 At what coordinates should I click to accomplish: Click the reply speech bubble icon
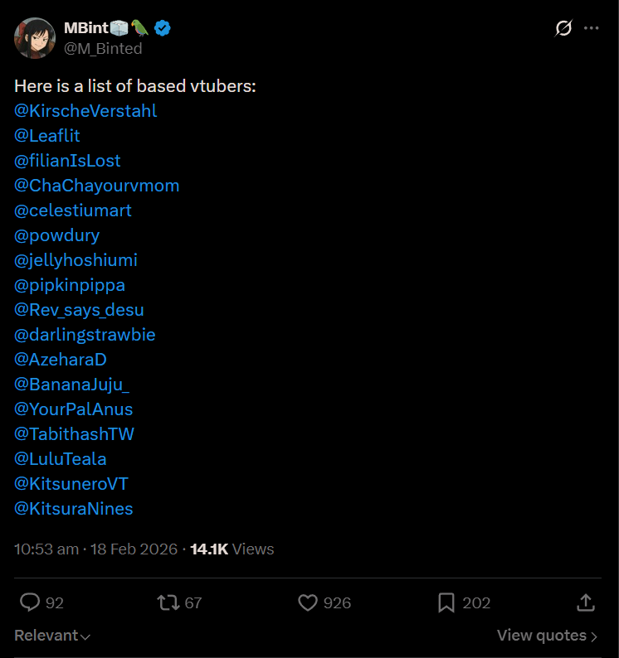(30, 602)
